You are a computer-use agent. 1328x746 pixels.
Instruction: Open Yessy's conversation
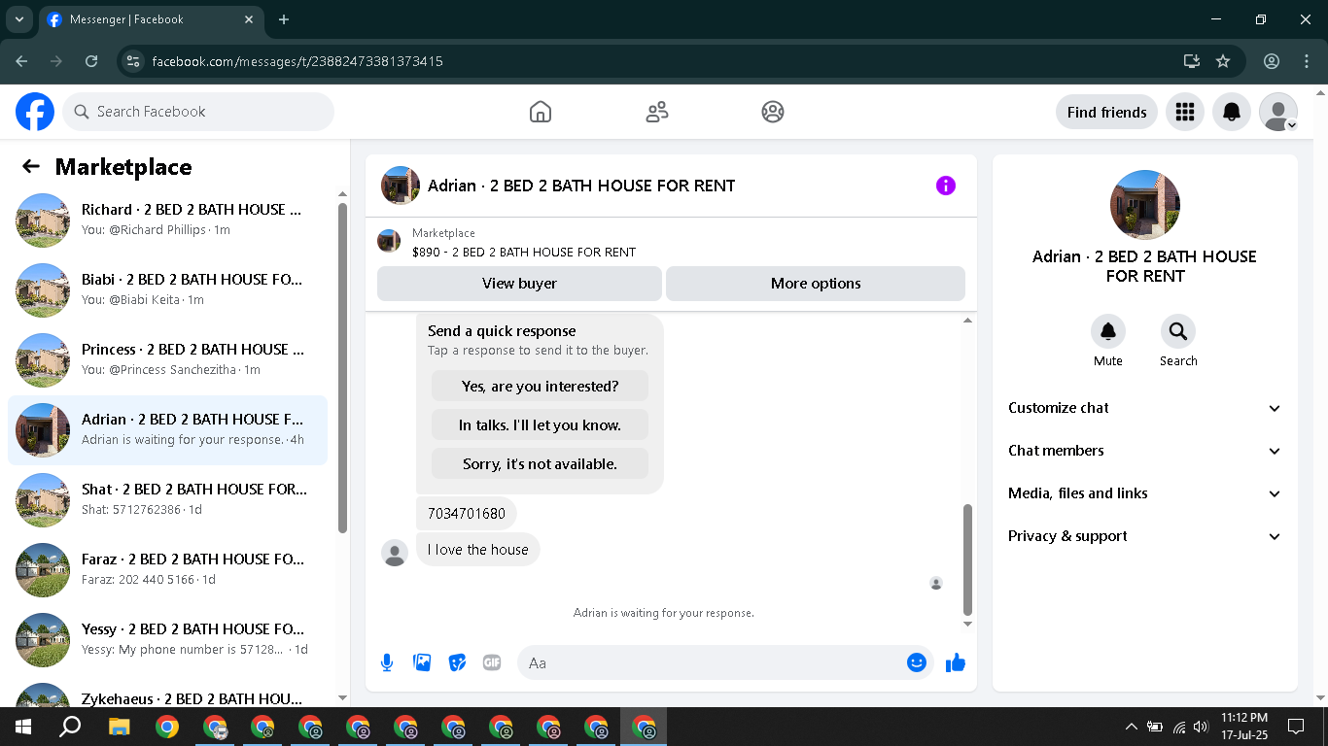tap(167, 640)
